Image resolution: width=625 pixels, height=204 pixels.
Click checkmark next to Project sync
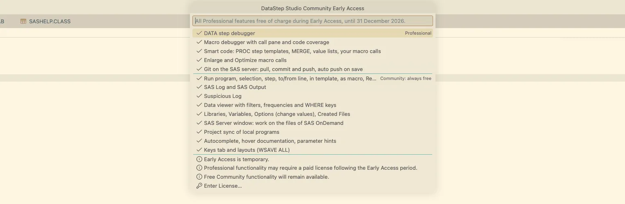[199, 132]
